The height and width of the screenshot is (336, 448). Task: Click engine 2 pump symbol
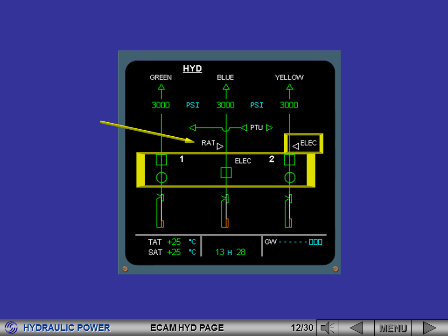point(289,160)
